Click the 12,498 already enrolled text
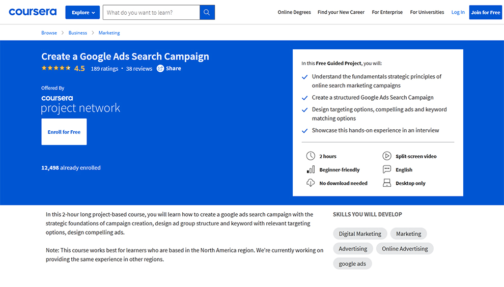The width and height of the screenshot is (504, 287). click(x=71, y=168)
